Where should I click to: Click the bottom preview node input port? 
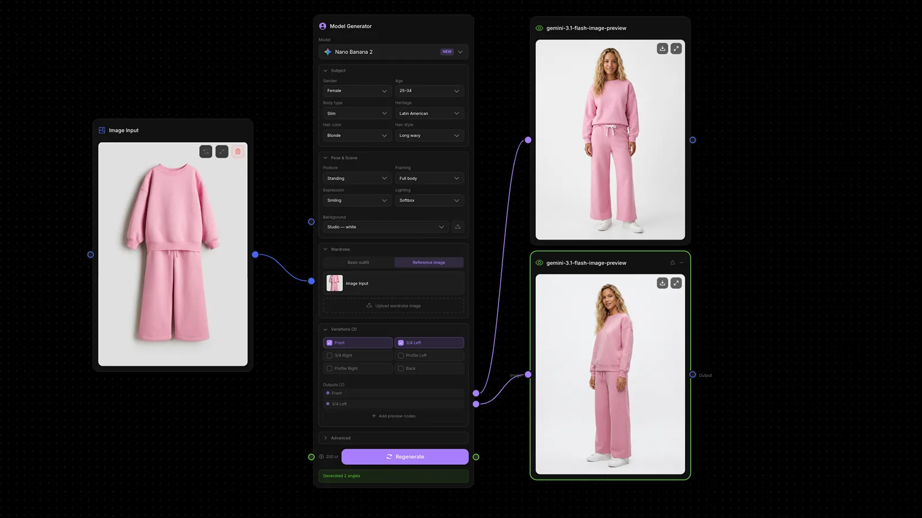click(528, 375)
